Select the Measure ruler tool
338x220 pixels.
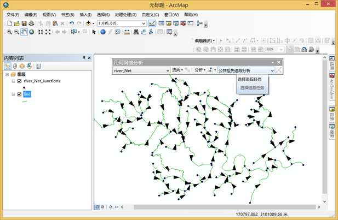[x=127, y=32]
